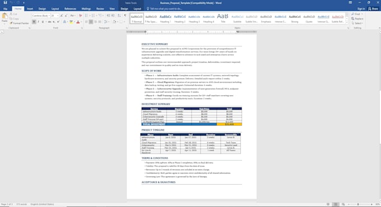
Task: Switch to the View ribbon tab
Action: 112,9
